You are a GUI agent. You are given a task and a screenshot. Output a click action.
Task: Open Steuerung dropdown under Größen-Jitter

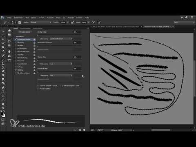(x=60, y=39)
